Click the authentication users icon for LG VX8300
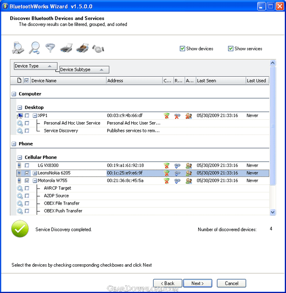Image resolution: width=286 pixels, height=293 pixels. click(x=189, y=166)
